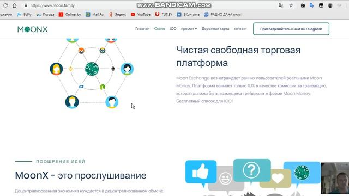Open the YouTube bookmark
The width and height of the screenshot is (349, 196).
[x=141, y=15]
